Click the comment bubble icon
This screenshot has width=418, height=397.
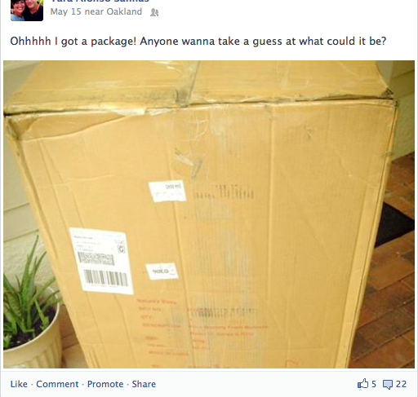388,385
